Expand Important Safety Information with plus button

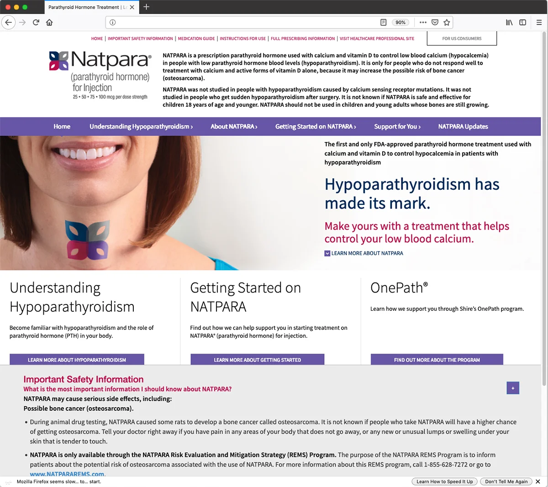(x=513, y=388)
